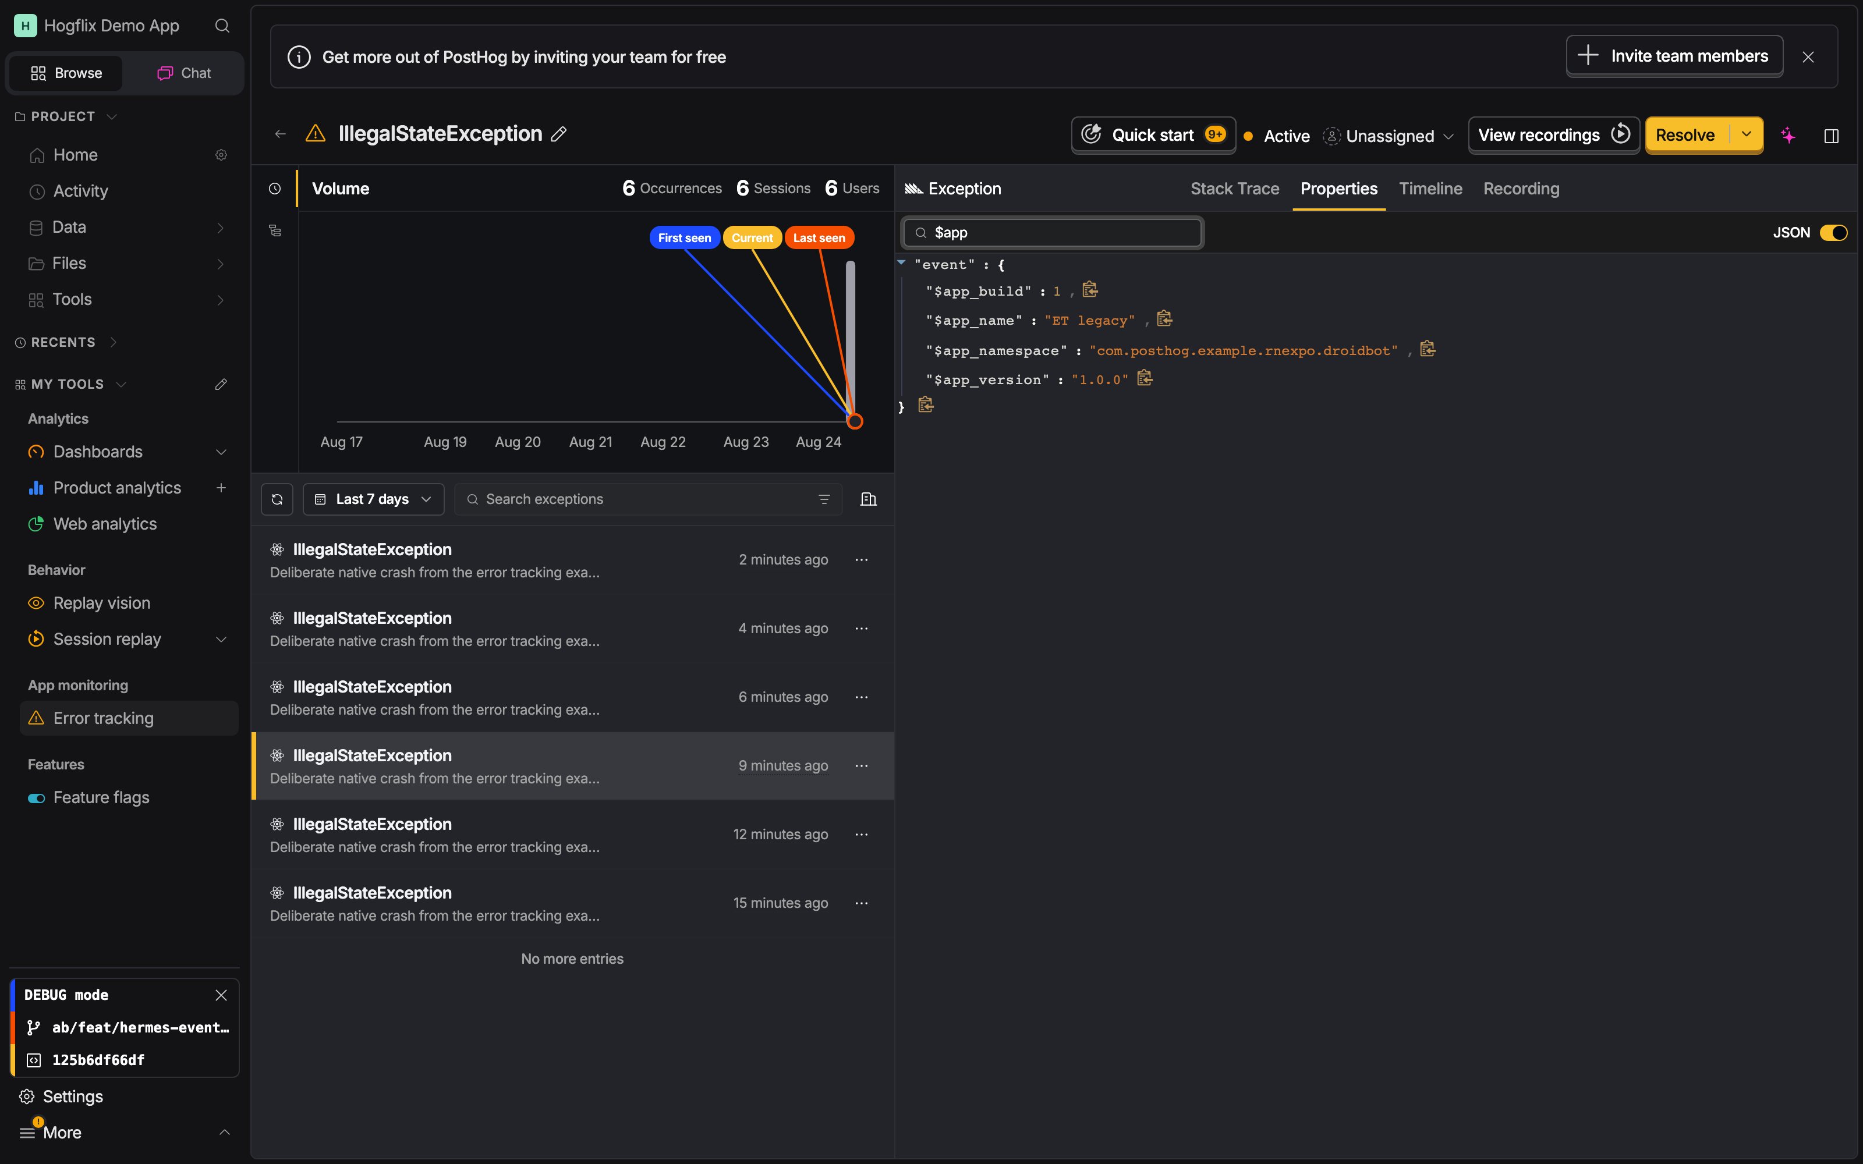Open the filter icon in Search exceptions
Viewport: 1863px width, 1164px height.
[824, 499]
